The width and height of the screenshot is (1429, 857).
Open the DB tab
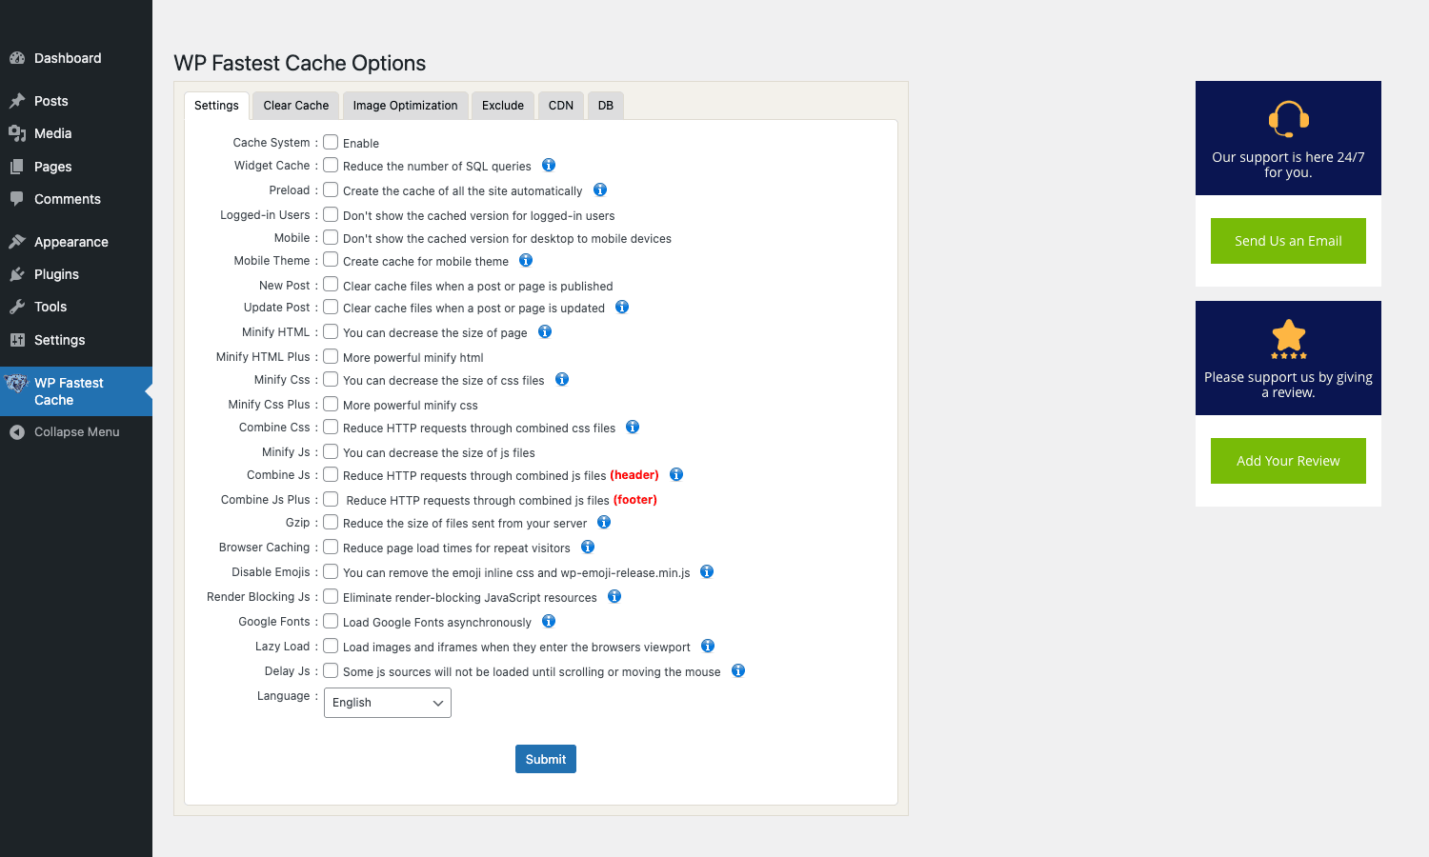tap(606, 106)
